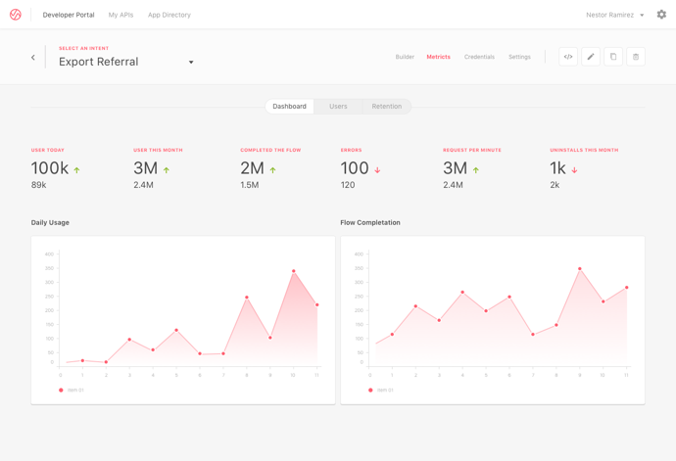
Task: Go to My APIs
Action: (x=121, y=15)
